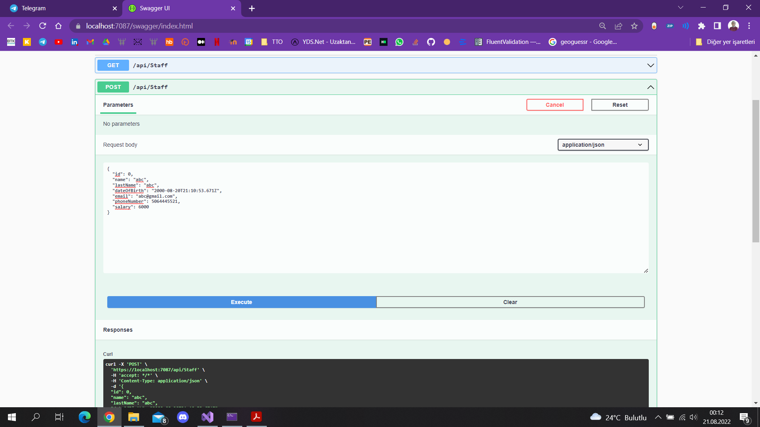Launch Visual Studio from the taskbar

coord(207,417)
